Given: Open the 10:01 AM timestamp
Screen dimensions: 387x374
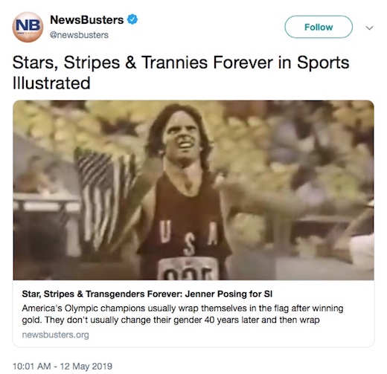Looking at the screenshot, I should click(x=31, y=367).
